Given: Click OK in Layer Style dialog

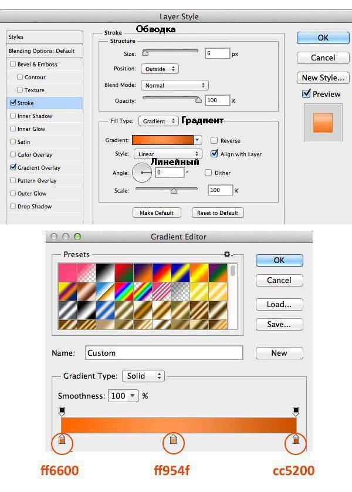Looking at the screenshot, I should (323, 38).
